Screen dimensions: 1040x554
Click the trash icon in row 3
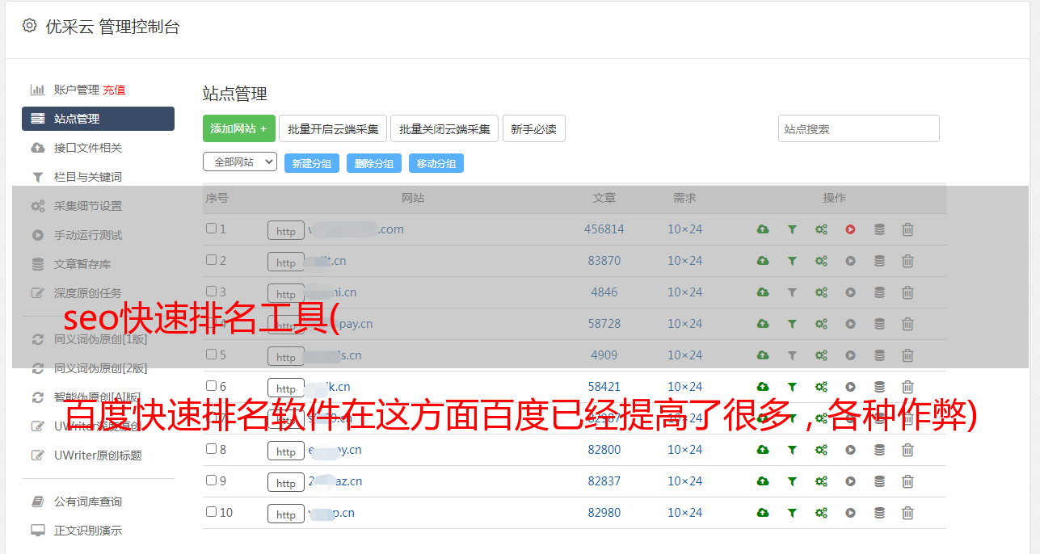click(907, 292)
